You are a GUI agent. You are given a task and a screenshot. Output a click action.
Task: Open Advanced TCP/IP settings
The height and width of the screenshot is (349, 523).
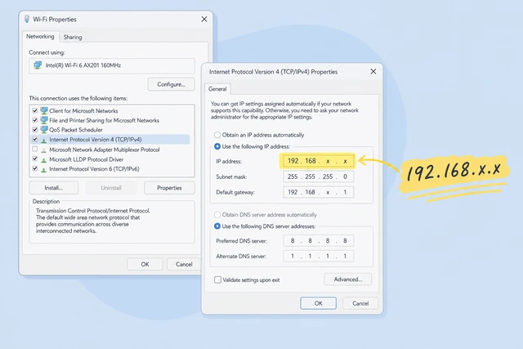pyautogui.click(x=348, y=280)
